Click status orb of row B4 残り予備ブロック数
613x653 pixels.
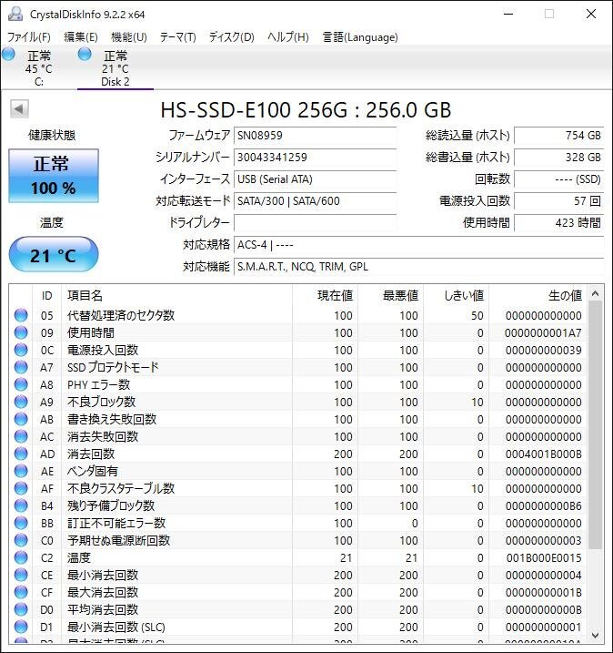click(21, 505)
